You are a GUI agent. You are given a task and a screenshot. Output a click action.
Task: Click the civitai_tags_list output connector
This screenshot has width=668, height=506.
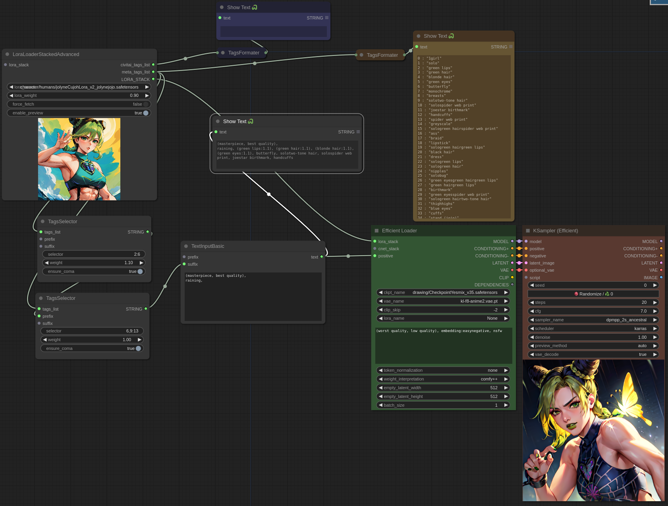[x=153, y=65]
